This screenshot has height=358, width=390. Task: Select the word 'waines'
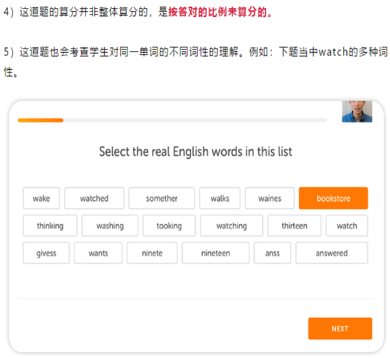(x=269, y=198)
